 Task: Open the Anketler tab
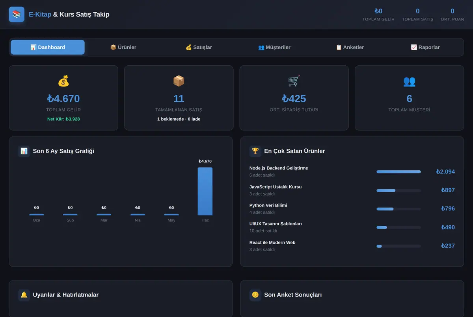click(x=350, y=47)
